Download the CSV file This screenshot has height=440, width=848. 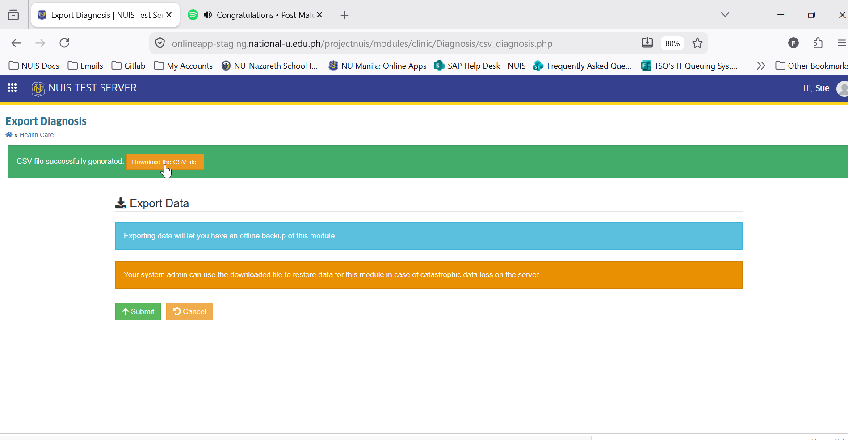pyautogui.click(x=165, y=162)
